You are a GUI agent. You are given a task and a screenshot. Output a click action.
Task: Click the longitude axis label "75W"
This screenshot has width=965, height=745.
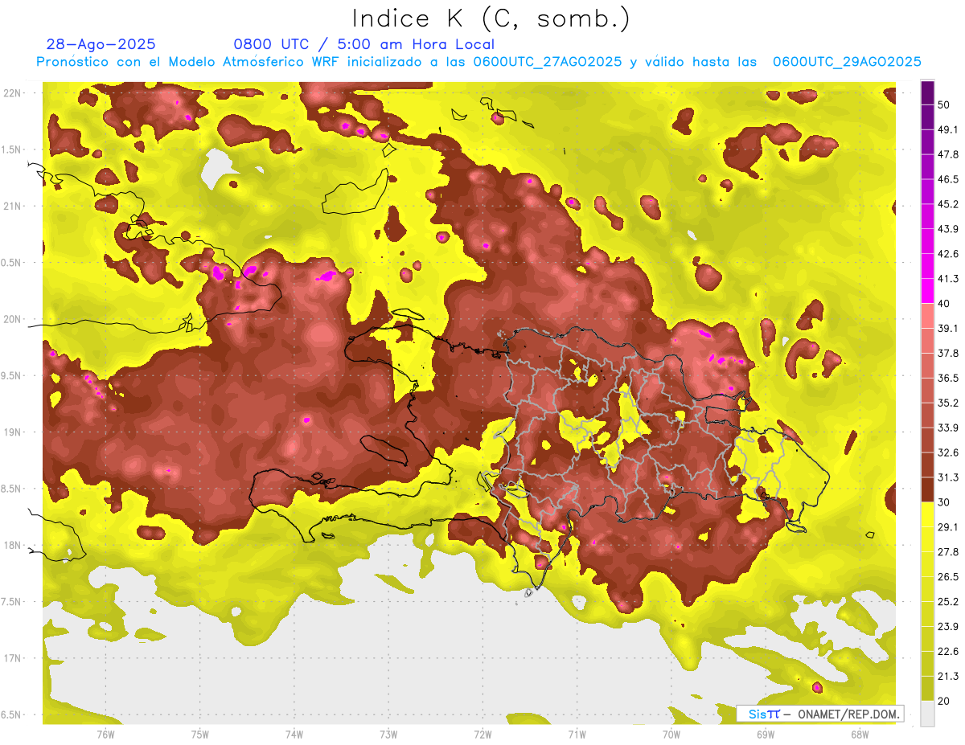(x=200, y=734)
